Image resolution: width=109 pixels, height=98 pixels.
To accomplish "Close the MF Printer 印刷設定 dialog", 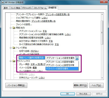I will tap(104, 2).
